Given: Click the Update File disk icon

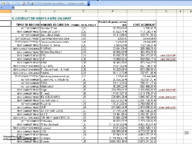Looking at the screenshot, I should 29,3.
